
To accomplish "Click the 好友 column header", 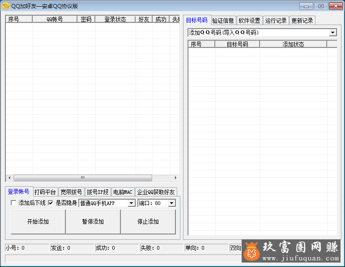I will 144,19.
